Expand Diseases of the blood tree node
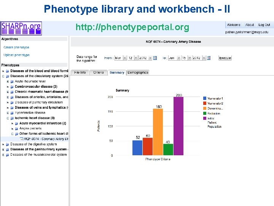This screenshot has width=274, height=206. coord(3,71)
